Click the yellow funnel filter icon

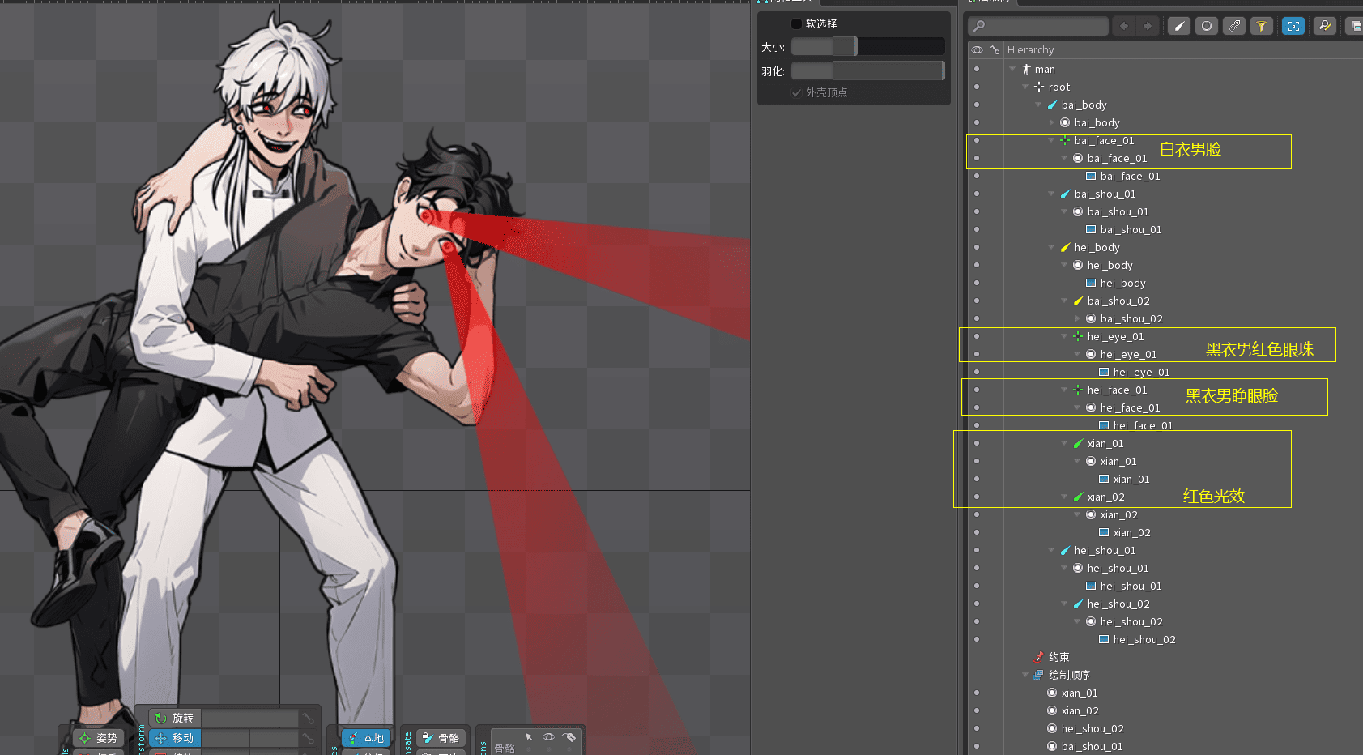[x=1261, y=26]
